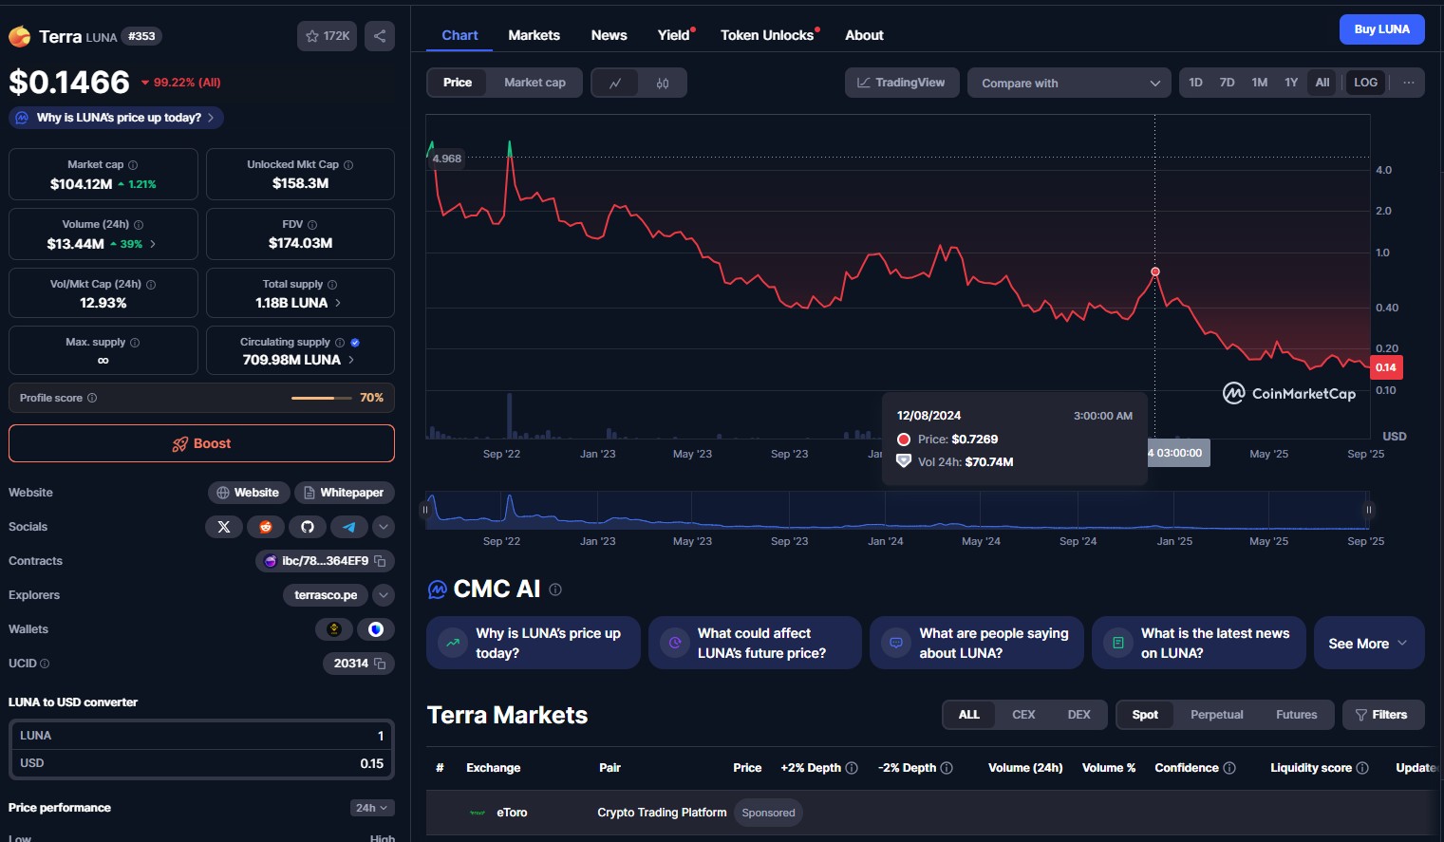The width and height of the screenshot is (1444, 842).
Task: Open the Compare with dropdown
Action: pyautogui.click(x=1069, y=84)
